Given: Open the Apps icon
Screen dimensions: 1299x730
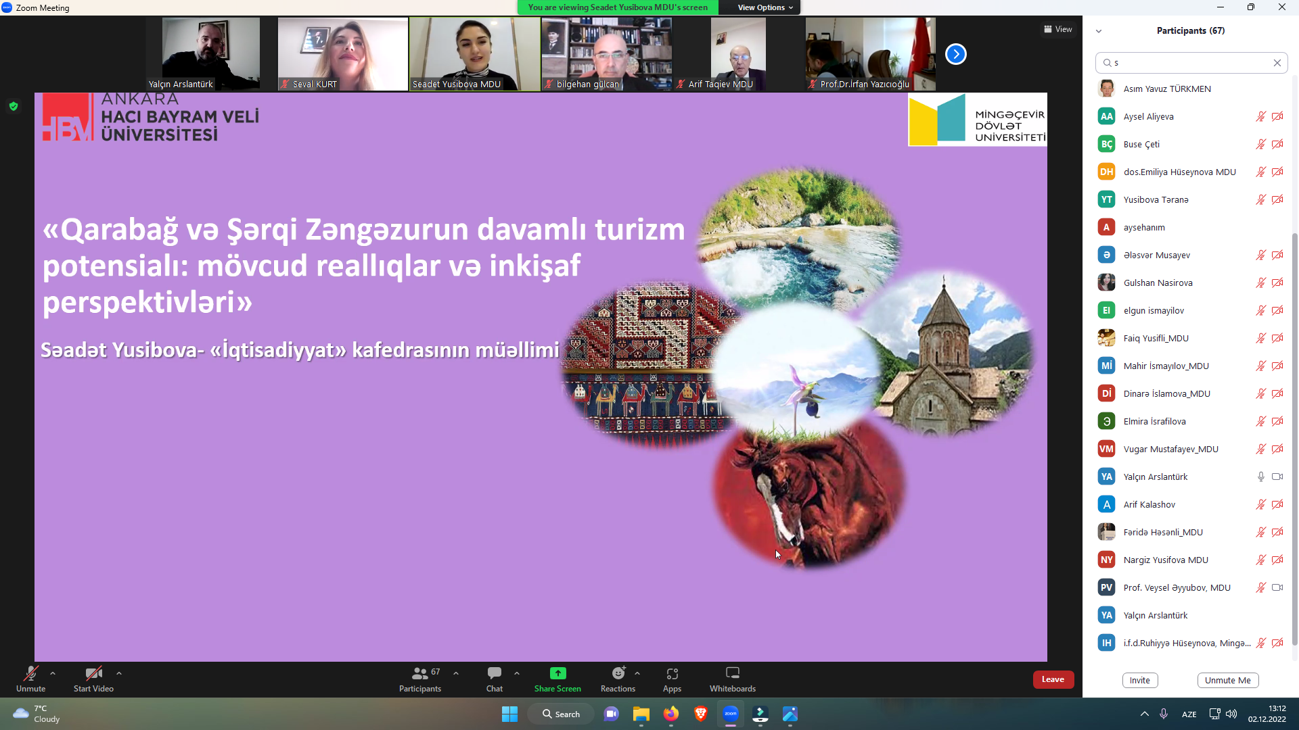Looking at the screenshot, I should click(x=672, y=673).
